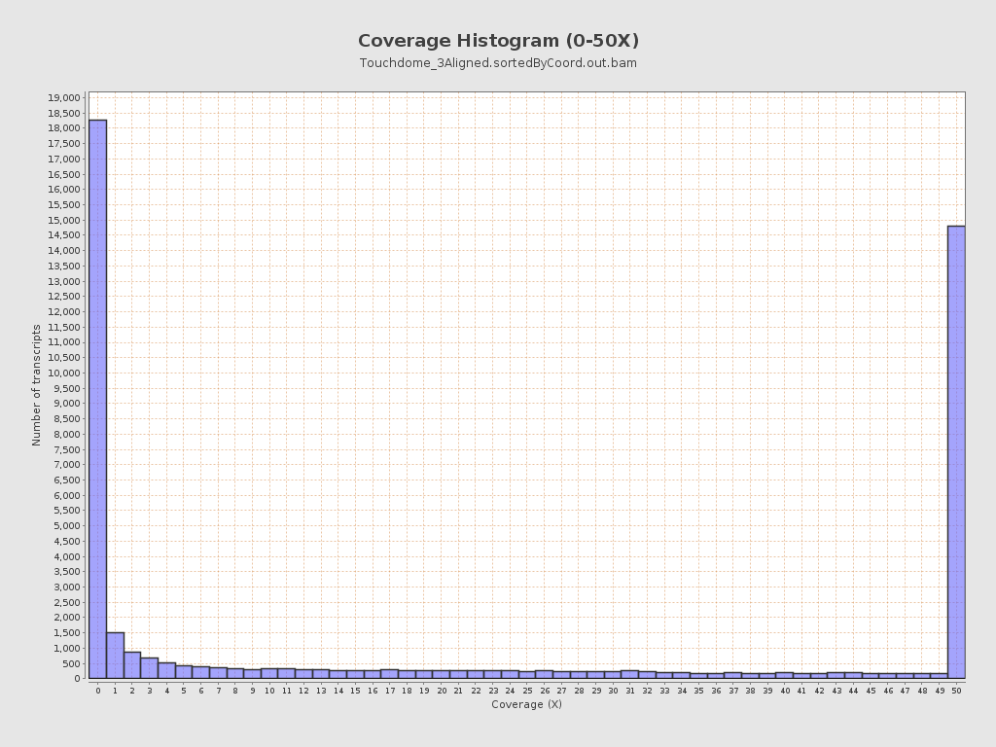This screenshot has width=996, height=747.
Task: Click the "Coverage (X)" x-axis label
Action: click(526, 704)
